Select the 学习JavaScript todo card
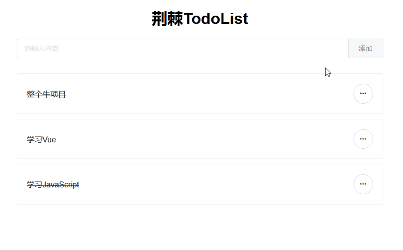The height and width of the screenshot is (250, 403). pyautogui.click(x=196, y=184)
